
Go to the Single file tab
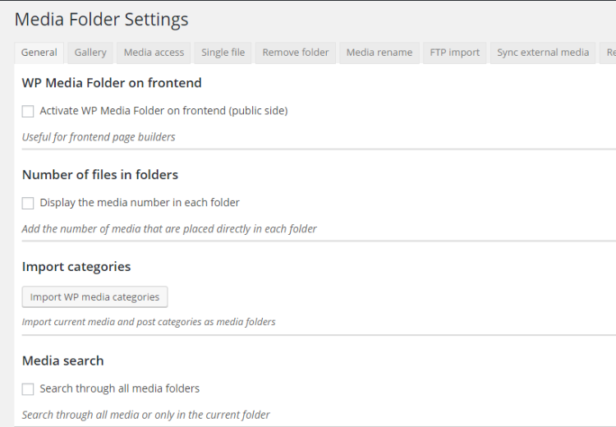pyautogui.click(x=223, y=53)
